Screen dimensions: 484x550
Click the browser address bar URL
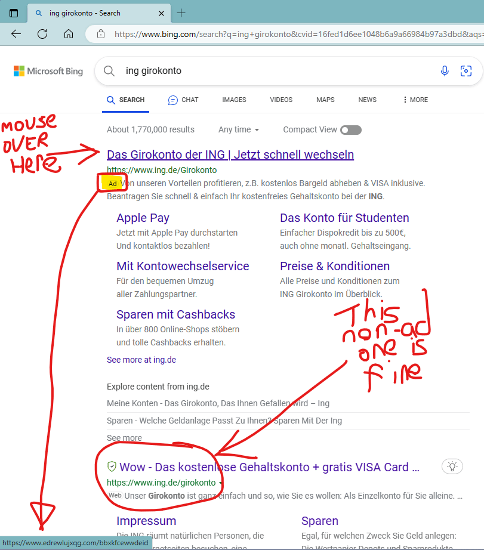click(x=298, y=34)
